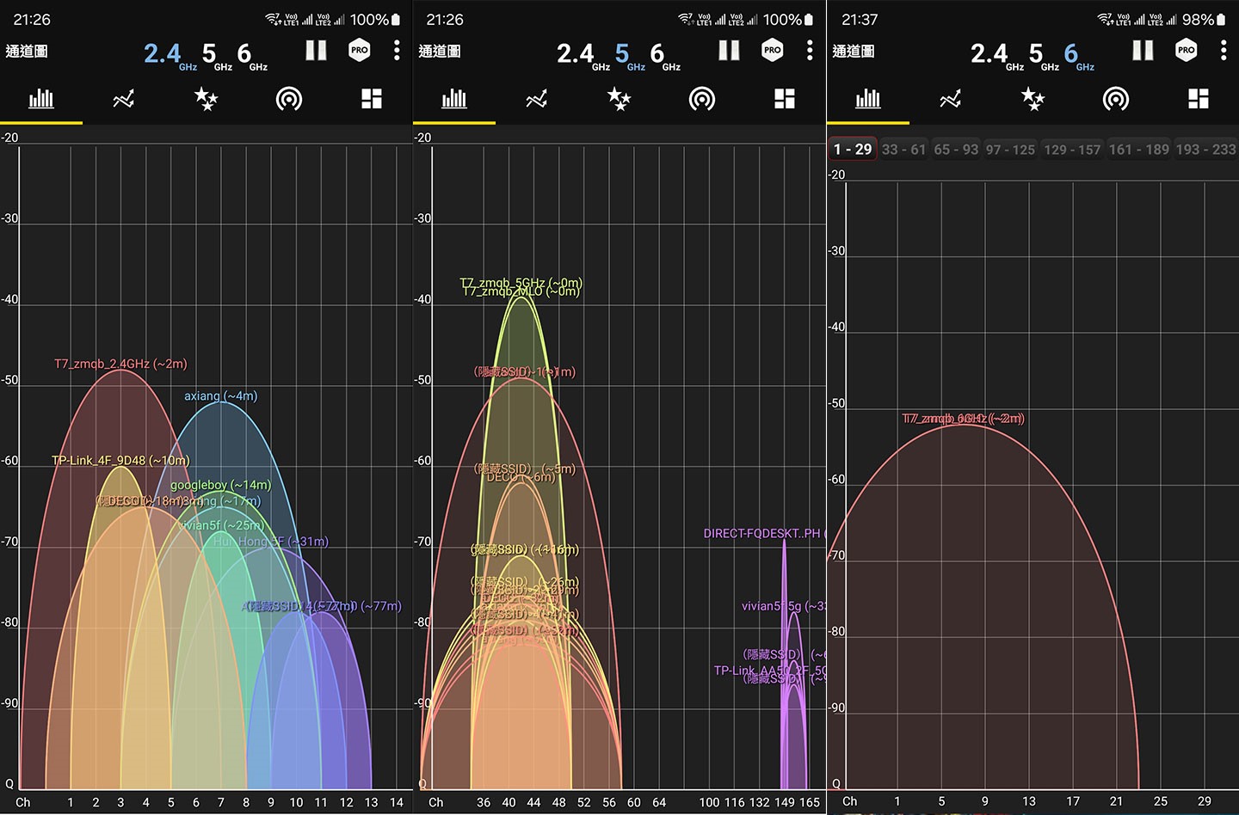Tap the T7_zmqb_6GHz network label
This screenshot has height=815, width=1239.
click(x=963, y=419)
